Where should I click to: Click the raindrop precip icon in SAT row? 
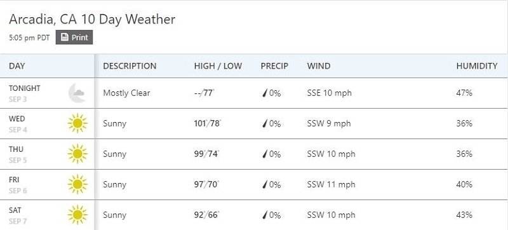[x=265, y=215]
